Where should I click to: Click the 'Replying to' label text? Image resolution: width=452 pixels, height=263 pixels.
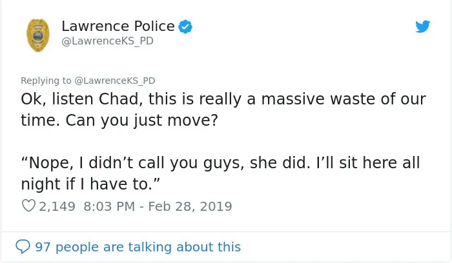point(46,81)
